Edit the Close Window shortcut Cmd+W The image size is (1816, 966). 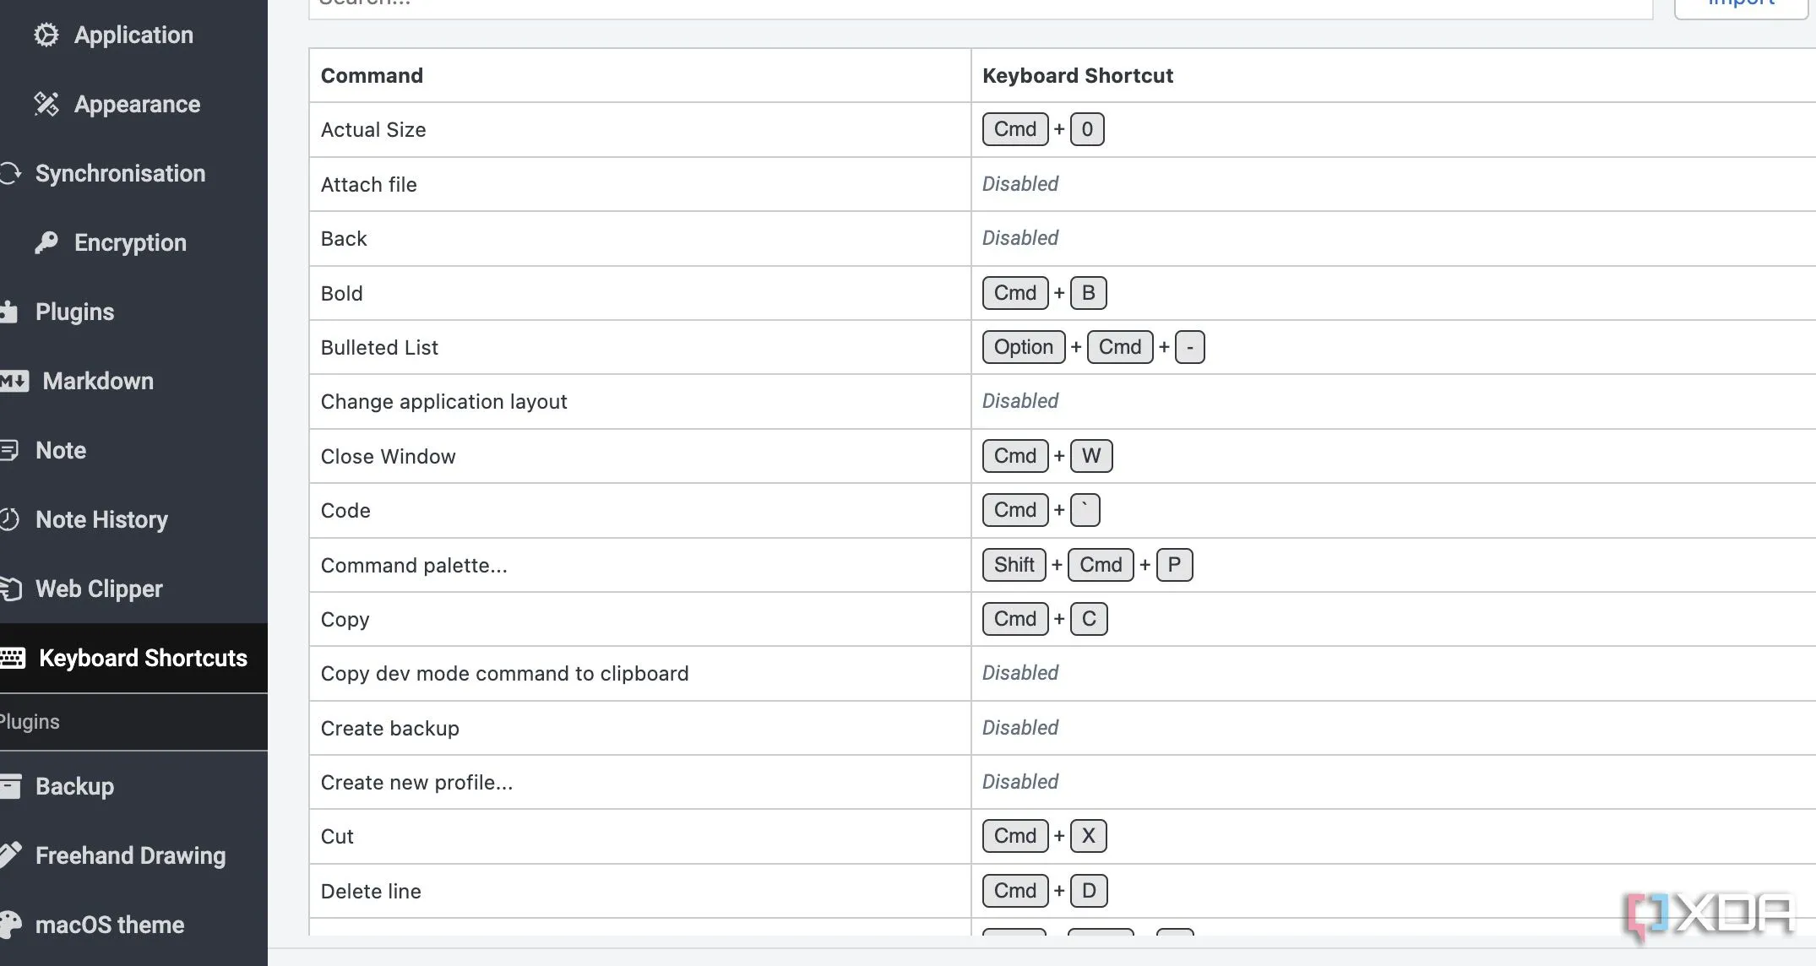[x=1047, y=456]
